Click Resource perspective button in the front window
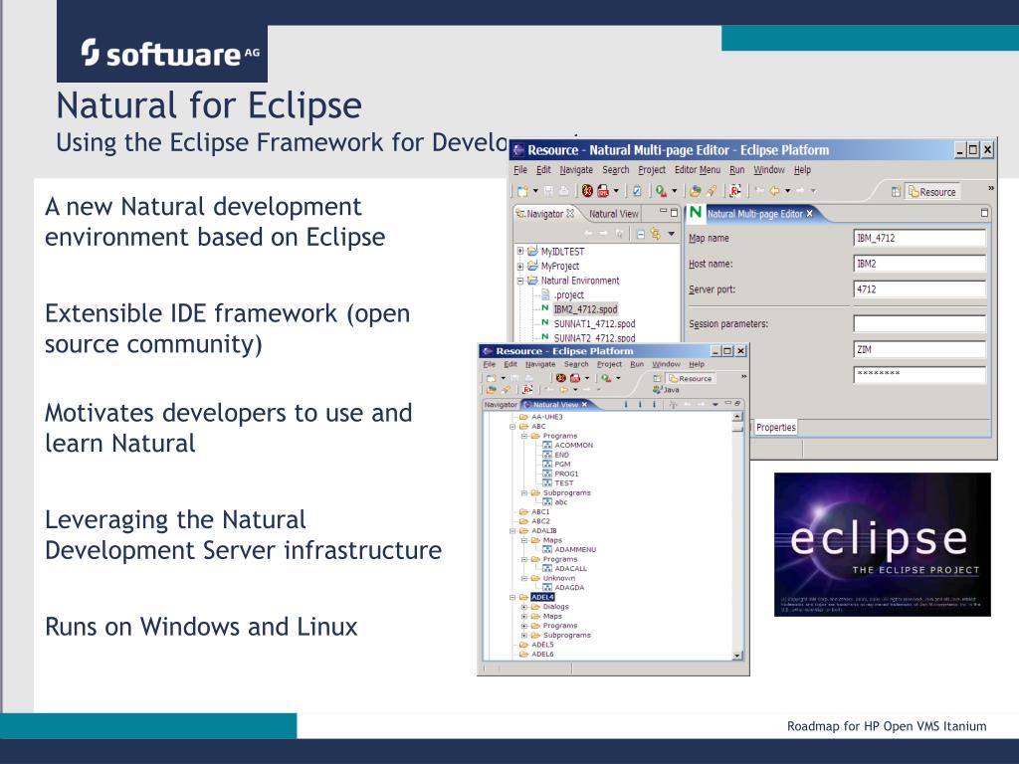 click(691, 379)
